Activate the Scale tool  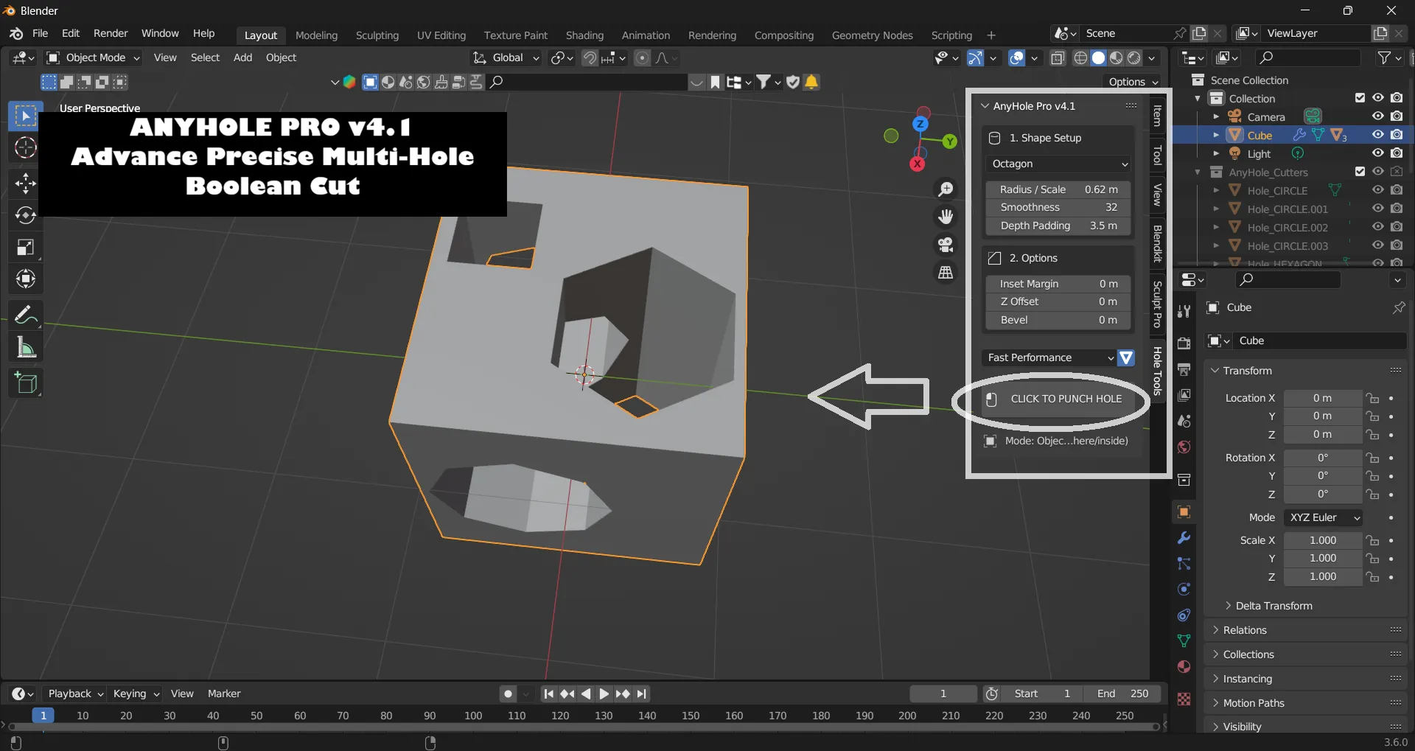pos(26,247)
